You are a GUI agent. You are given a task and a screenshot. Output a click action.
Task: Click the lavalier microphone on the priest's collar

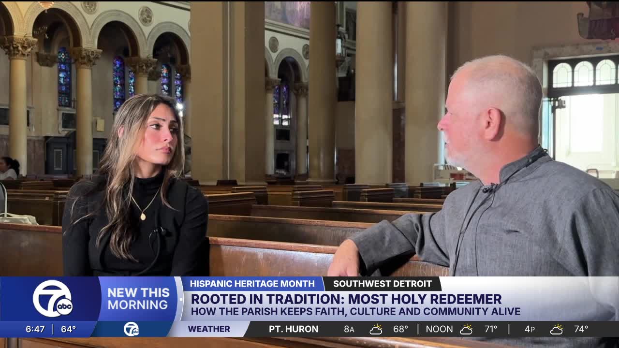click(489, 188)
